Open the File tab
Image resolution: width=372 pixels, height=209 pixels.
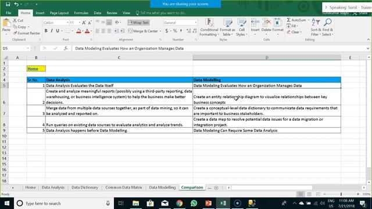pyautogui.click(x=9, y=13)
